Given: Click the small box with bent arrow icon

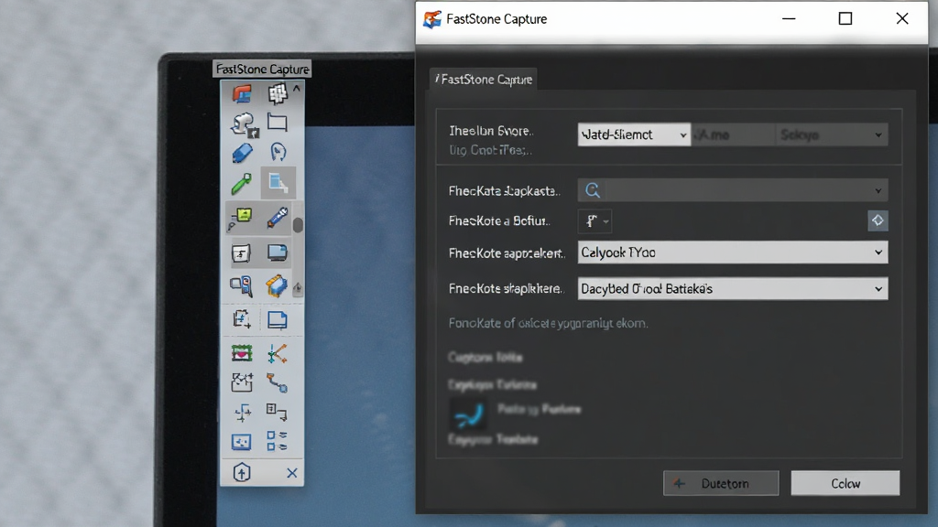Looking at the screenshot, I should 277,411.
